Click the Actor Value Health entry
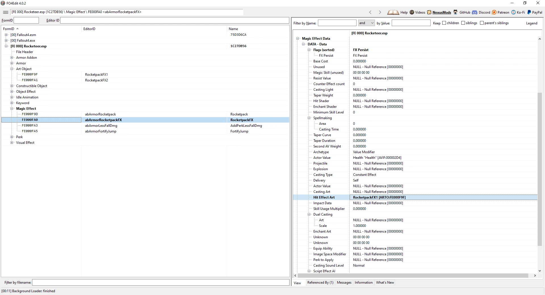545x295 pixels. [x=377, y=158]
